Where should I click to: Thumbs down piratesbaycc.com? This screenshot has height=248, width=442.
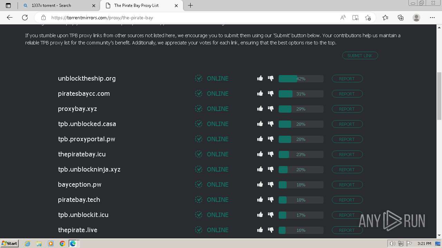[x=271, y=94]
